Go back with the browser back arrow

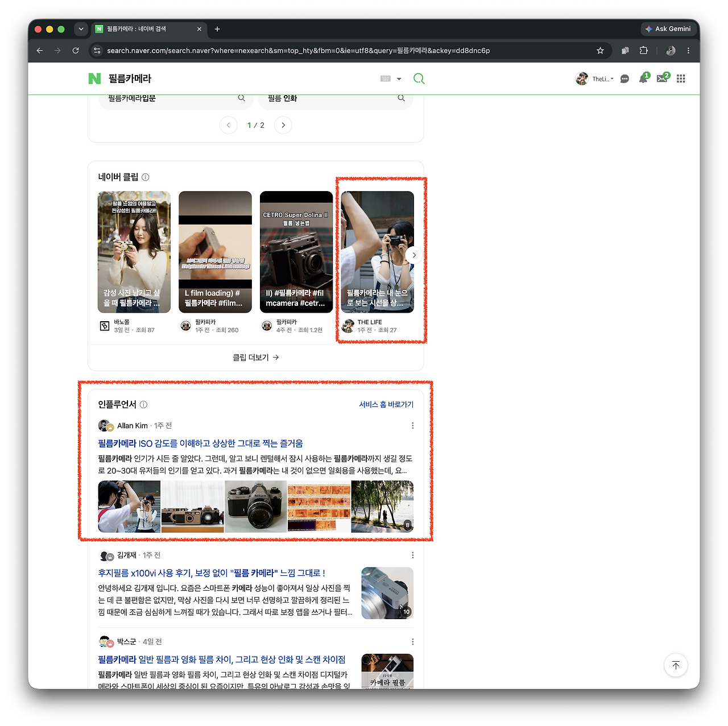click(40, 51)
